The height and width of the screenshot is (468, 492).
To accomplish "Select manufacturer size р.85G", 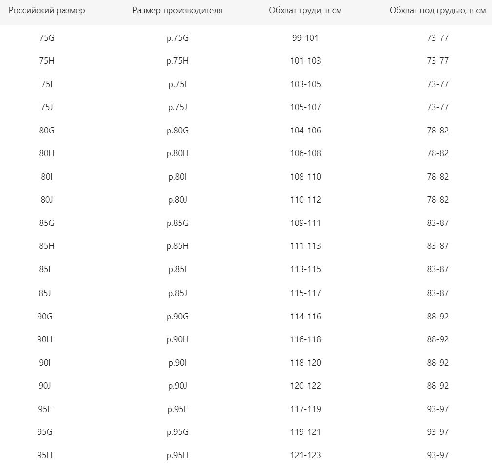I will pyautogui.click(x=177, y=223).
